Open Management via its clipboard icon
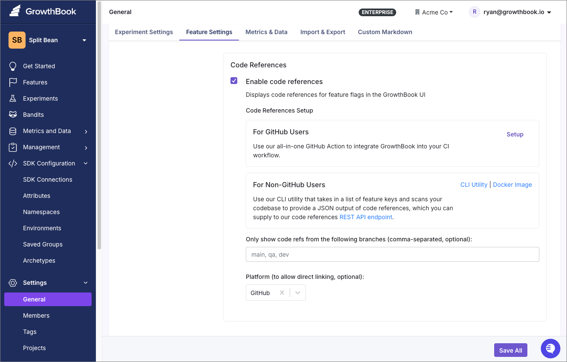 [13, 147]
